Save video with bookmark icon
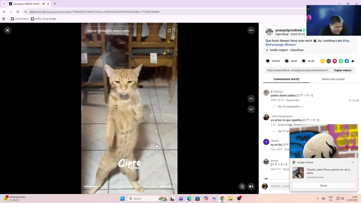Screen dimensions: 361x203 click(x=303, y=61)
